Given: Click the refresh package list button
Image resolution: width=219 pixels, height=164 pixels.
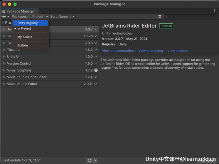Looking at the screenshot, I should tap(89, 160).
